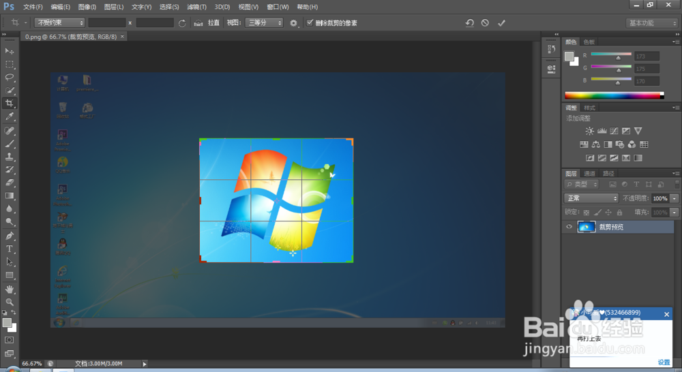
Task: Select the Path Selection tool
Action: tap(9, 262)
